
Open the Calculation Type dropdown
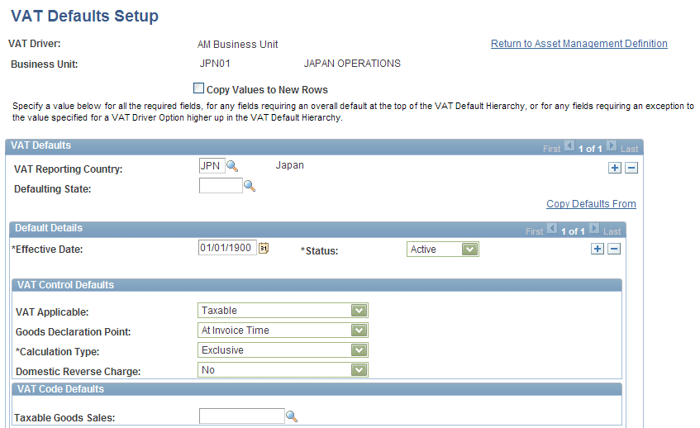[283, 350]
